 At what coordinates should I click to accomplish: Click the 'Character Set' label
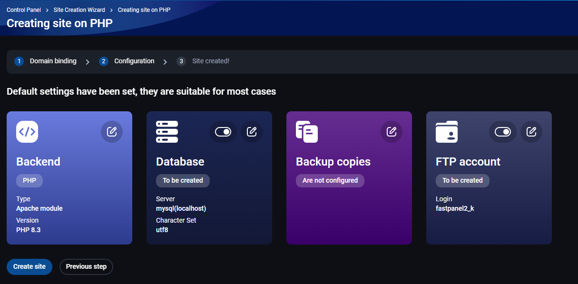176,220
